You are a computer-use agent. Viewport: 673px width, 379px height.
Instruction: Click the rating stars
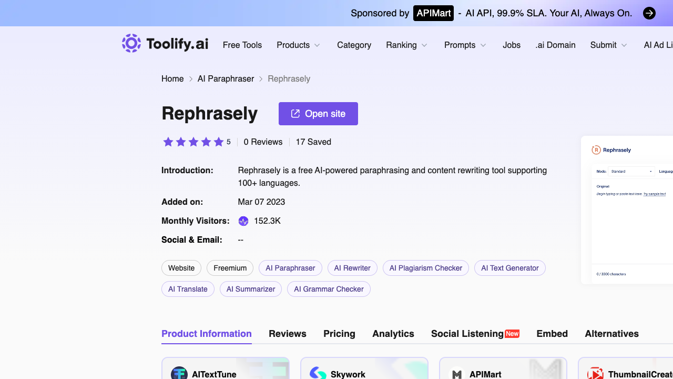[193, 142]
